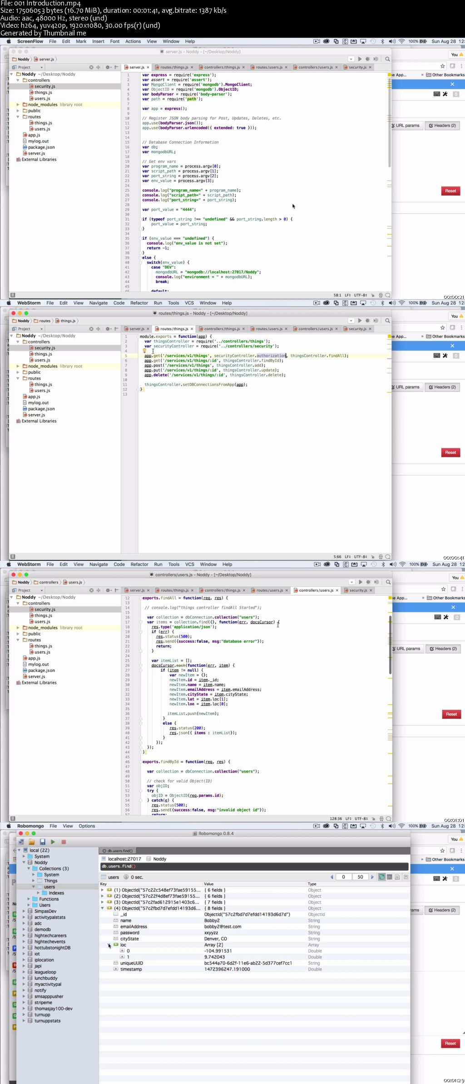Click the db.users.find() query editor in Robomongo

254,866
